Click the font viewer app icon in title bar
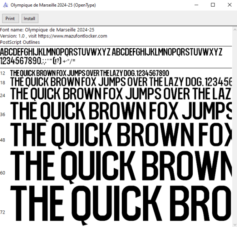This screenshot has width=237, height=227. point(6,5)
